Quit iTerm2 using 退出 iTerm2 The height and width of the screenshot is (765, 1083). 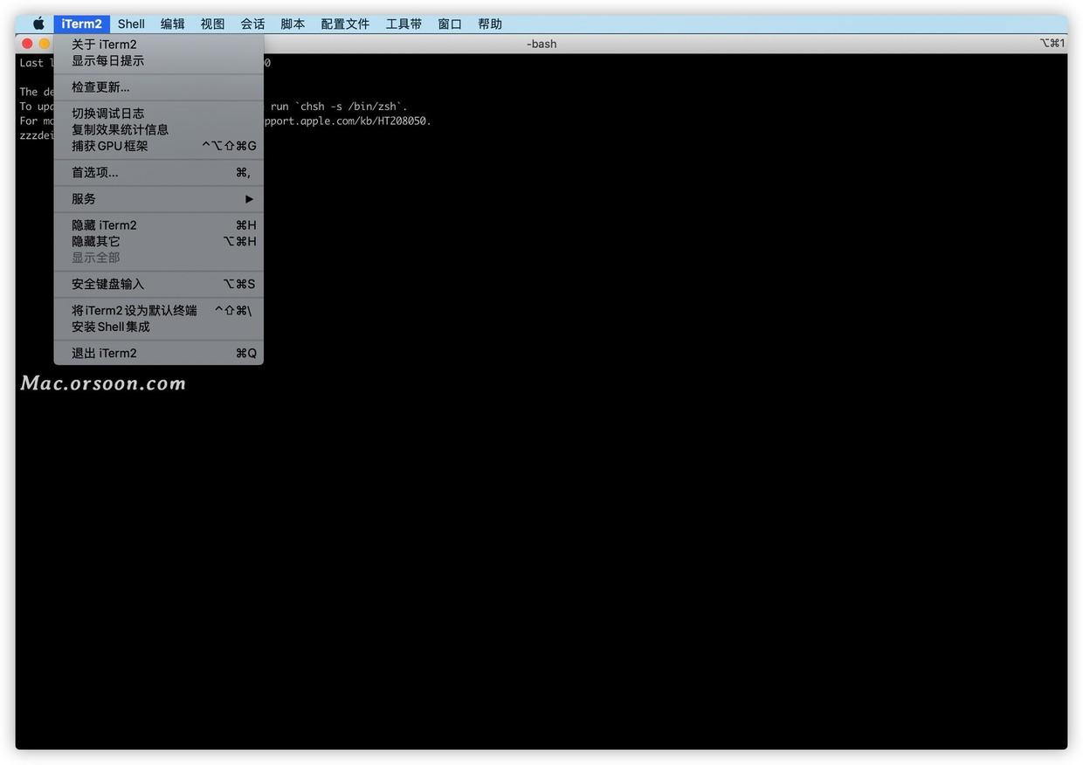tap(104, 353)
